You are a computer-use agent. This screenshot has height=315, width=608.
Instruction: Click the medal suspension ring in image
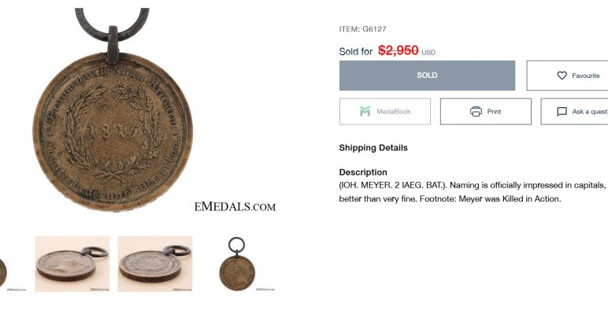112,24
